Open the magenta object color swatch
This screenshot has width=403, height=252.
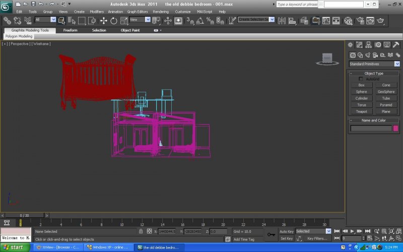[396, 128]
